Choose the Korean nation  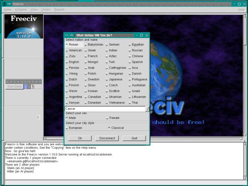91,91
